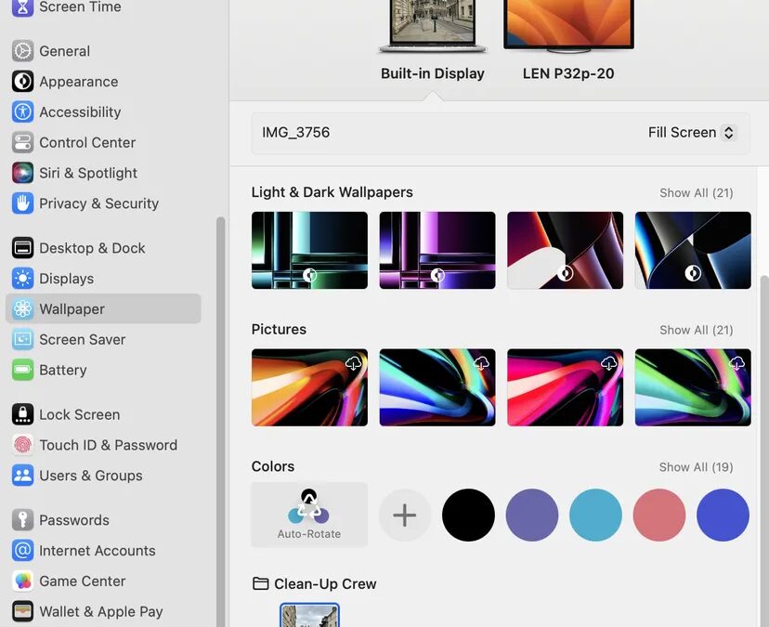Open the Fill Screen dropdown
Viewport: 769px width, 627px height.
pyautogui.click(x=692, y=133)
